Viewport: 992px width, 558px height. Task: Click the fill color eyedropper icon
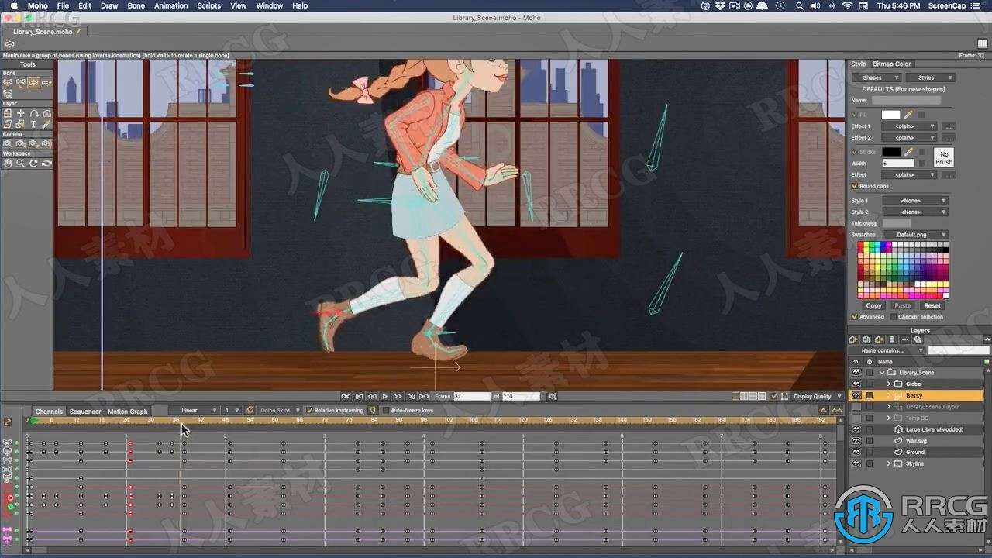click(x=908, y=115)
